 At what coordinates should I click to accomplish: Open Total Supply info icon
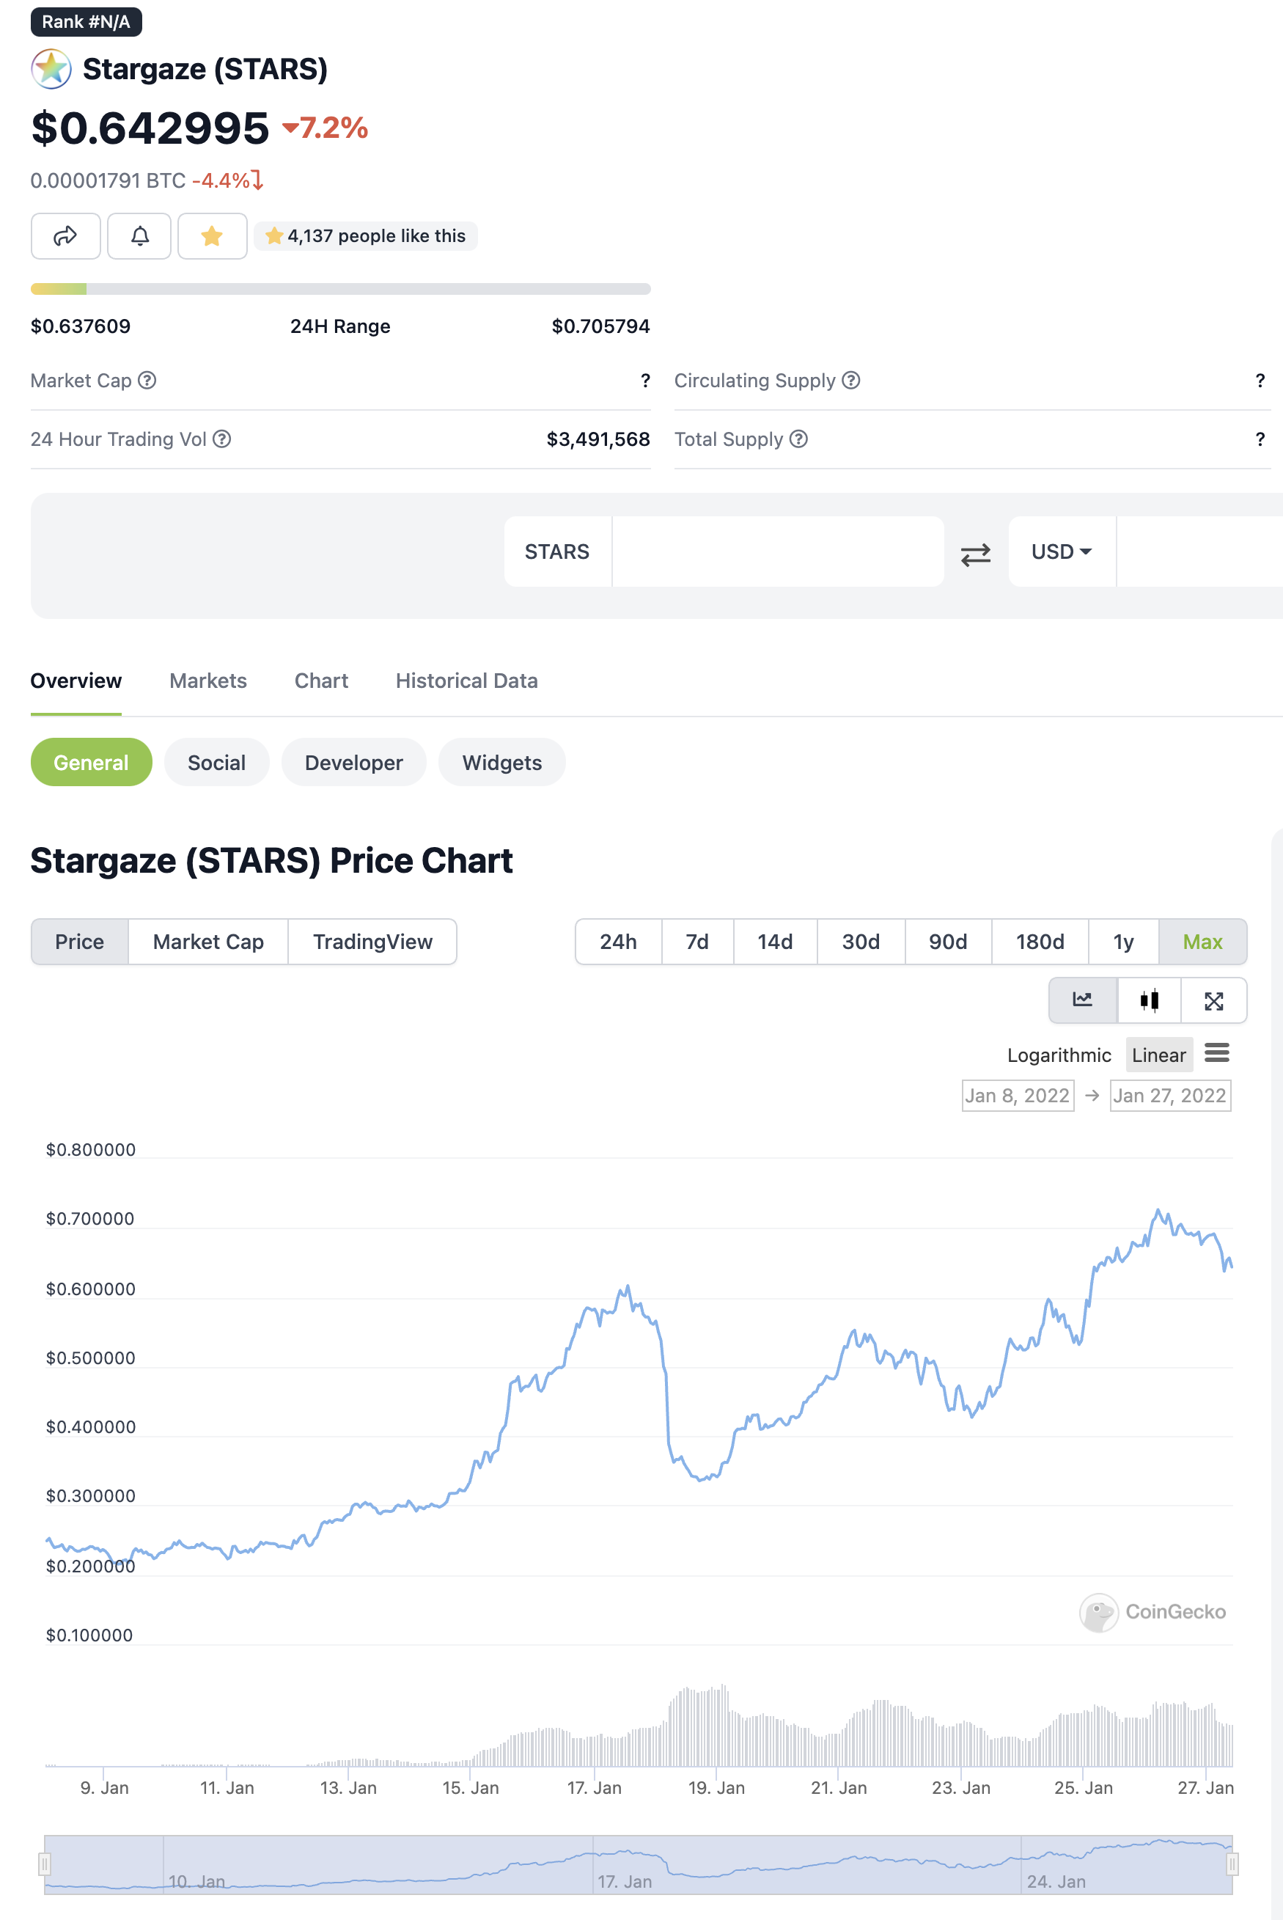coord(798,439)
